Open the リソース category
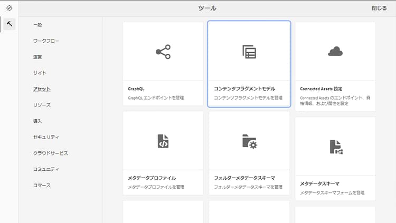 coord(42,105)
